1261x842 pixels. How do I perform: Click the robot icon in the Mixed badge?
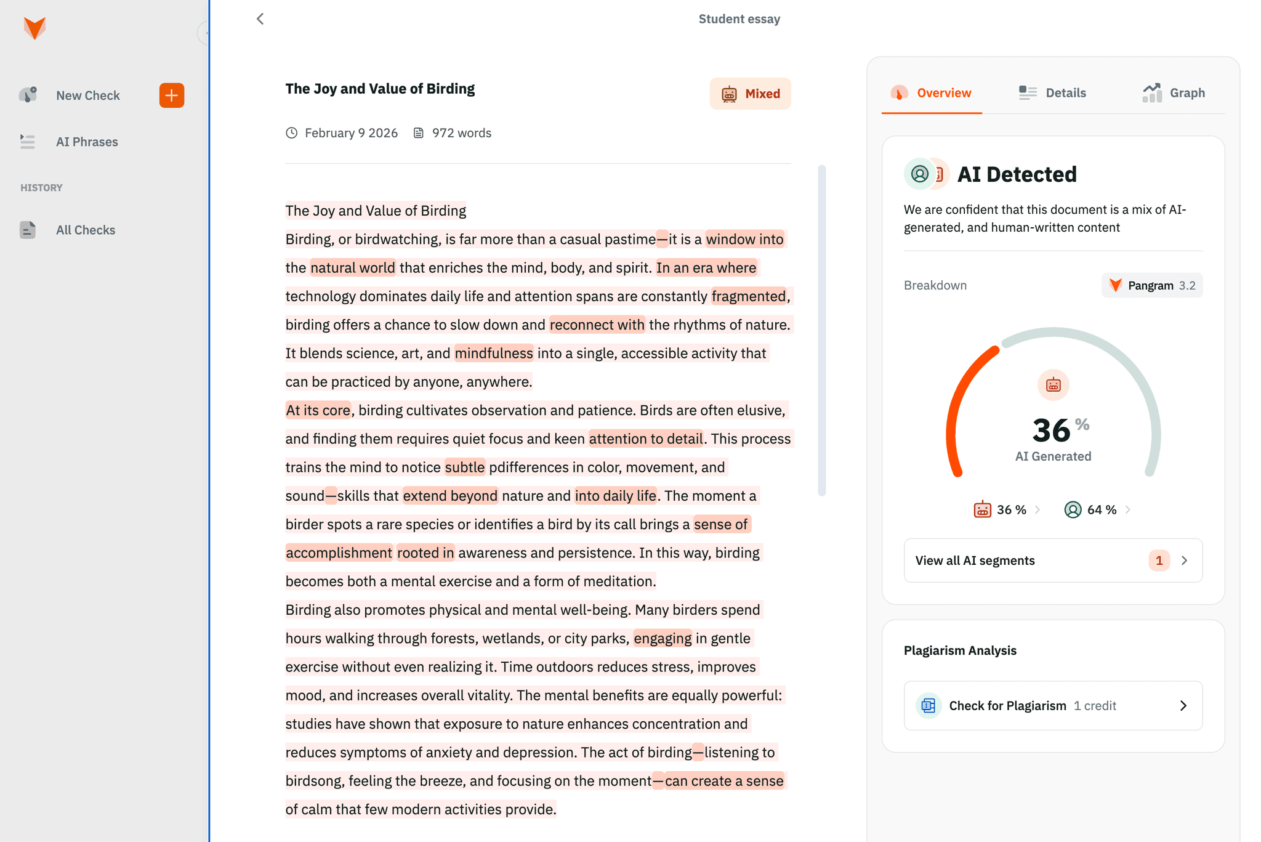coord(730,94)
